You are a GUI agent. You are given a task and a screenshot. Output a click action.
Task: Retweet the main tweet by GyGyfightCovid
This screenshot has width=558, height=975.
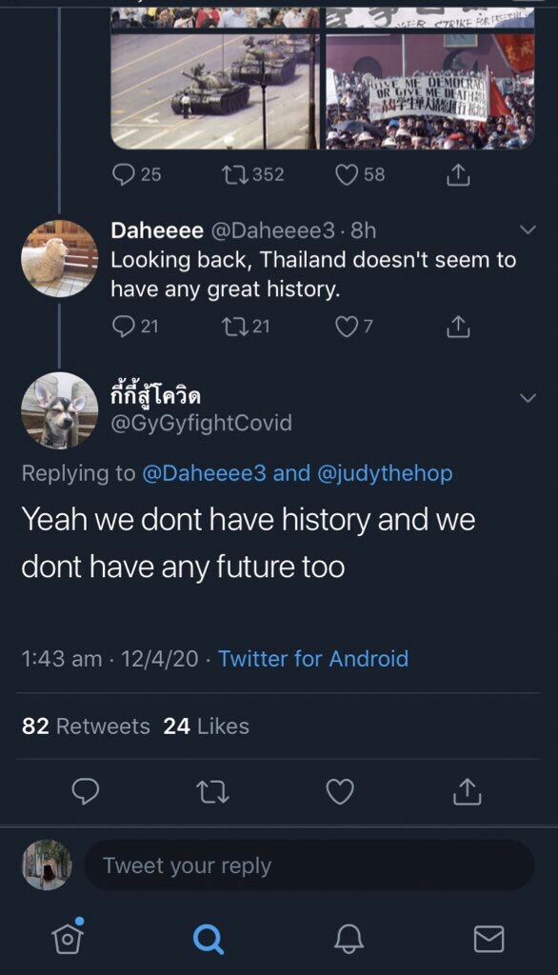pyautogui.click(x=212, y=792)
